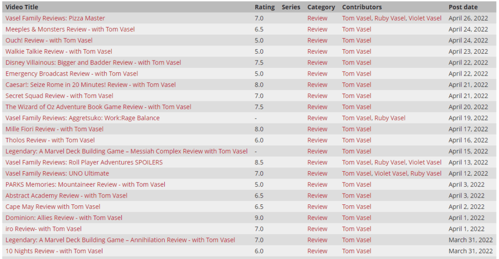The image size is (499, 259).
Task: Sort table by Rating column header
Action: pos(265,7)
